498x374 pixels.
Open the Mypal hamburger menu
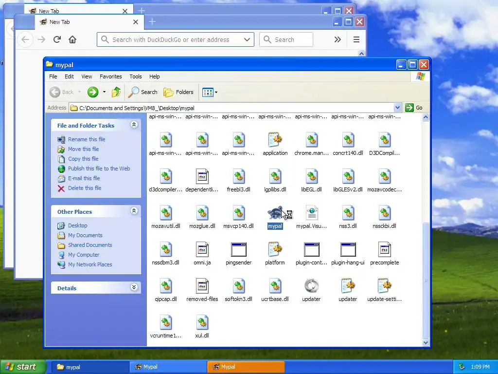tap(356, 39)
